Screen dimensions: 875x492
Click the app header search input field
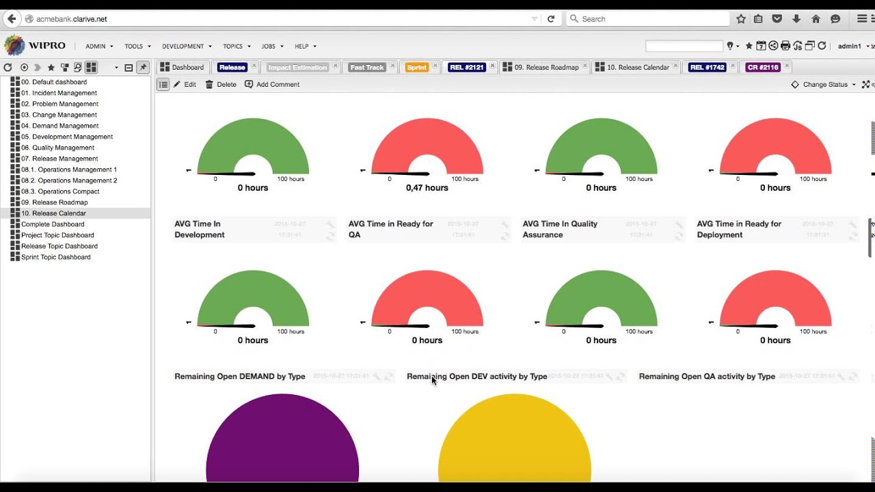(684, 46)
